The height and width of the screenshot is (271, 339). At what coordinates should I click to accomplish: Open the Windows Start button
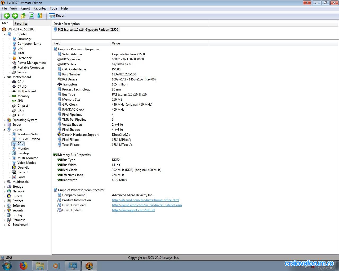pos(7,266)
